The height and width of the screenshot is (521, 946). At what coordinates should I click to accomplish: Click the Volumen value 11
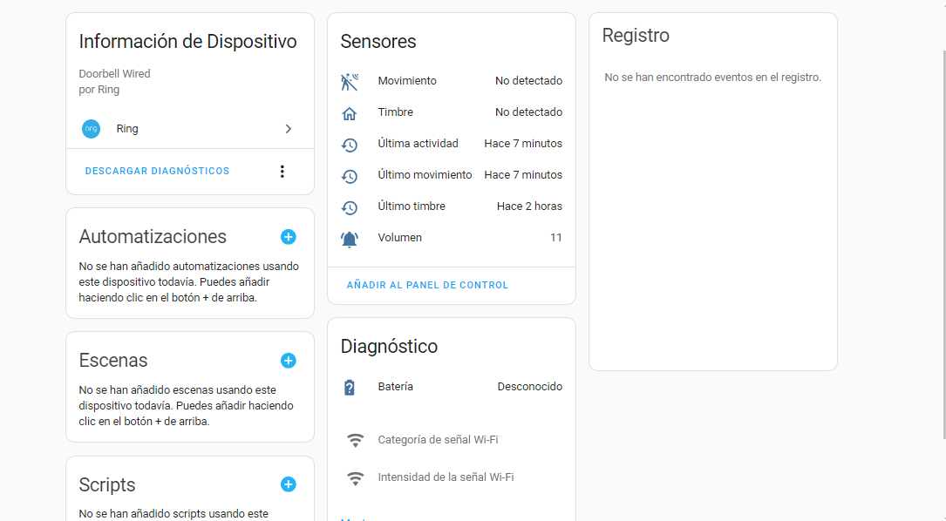click(x=555, y=238)
